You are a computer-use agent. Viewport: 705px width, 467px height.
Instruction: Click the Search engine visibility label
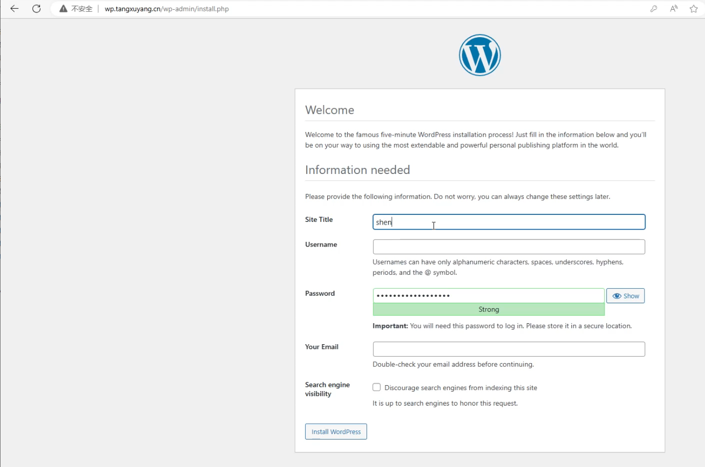point(327,389)
